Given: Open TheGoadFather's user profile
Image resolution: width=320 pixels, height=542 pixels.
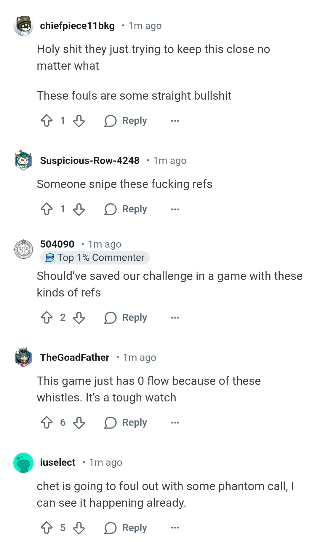Looking at the screenshot, I should pyautogui.click(x=75, y=357).
